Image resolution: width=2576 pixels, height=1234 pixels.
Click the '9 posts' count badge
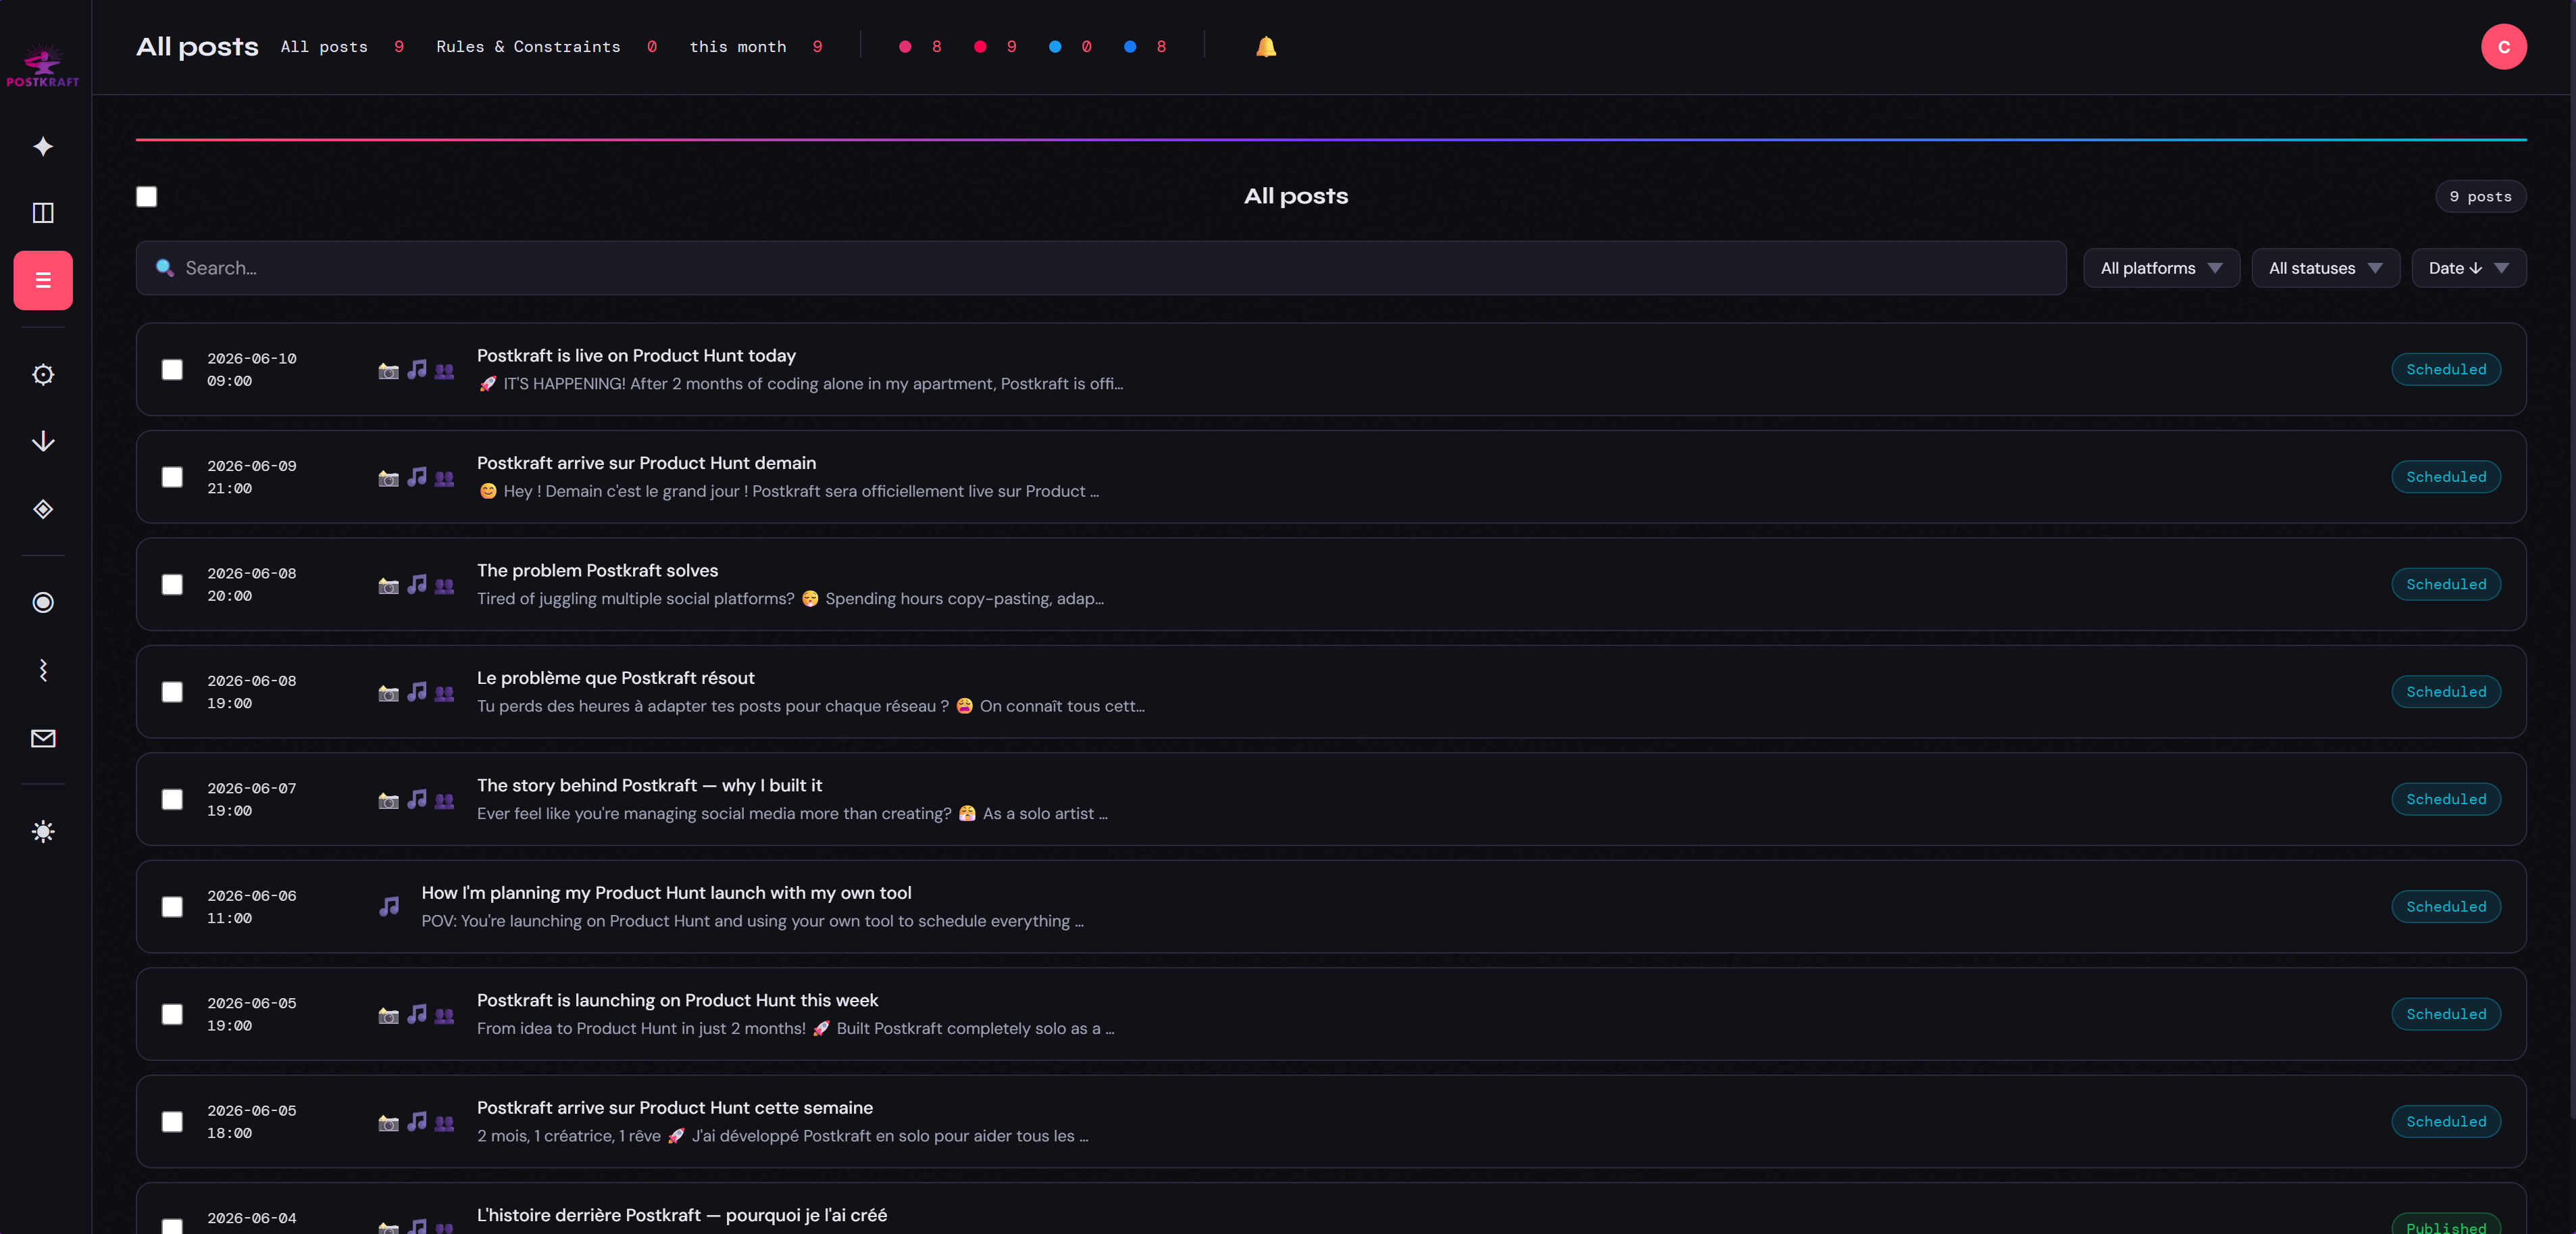(2480, 197)
